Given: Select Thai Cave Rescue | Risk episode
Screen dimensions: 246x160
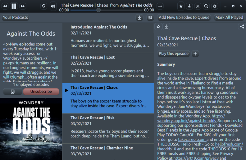Looking at the screenshot, I should (108, 128).
